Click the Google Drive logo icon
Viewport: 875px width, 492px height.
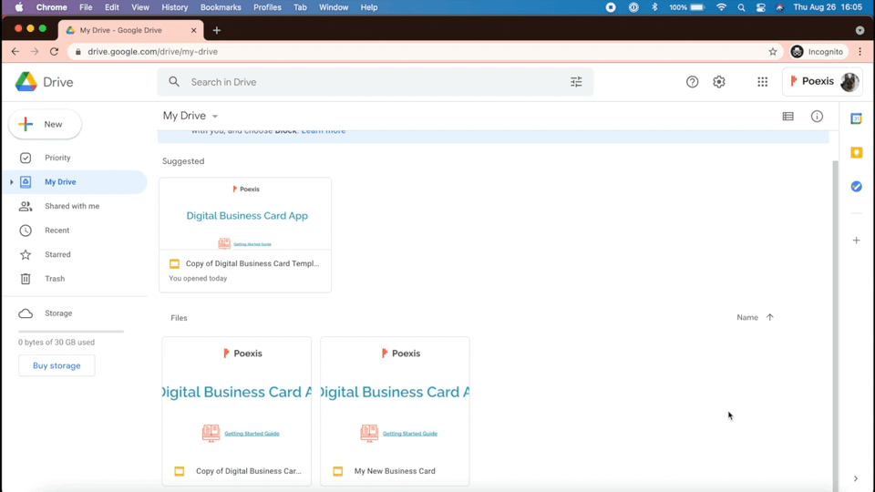pos(26,82)
